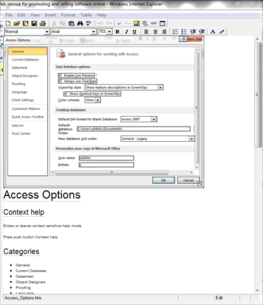Click OK in the Access Options dialog

click(x=163, y=180)
